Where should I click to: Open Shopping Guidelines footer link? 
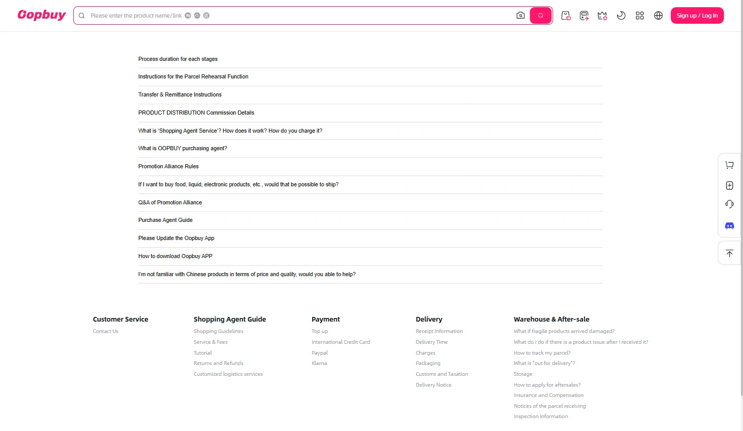tap(218, 331)
